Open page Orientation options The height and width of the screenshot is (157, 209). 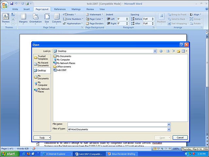pos(36,19)
